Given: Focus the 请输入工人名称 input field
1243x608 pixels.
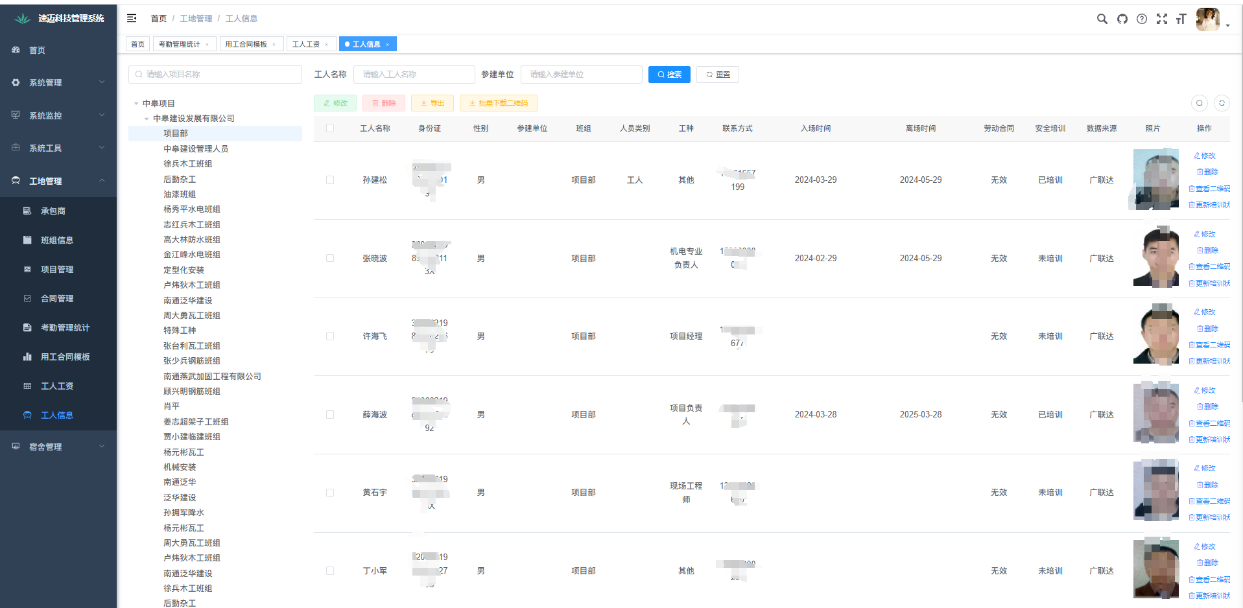Looking at the screenshot, I should (414, 75).
